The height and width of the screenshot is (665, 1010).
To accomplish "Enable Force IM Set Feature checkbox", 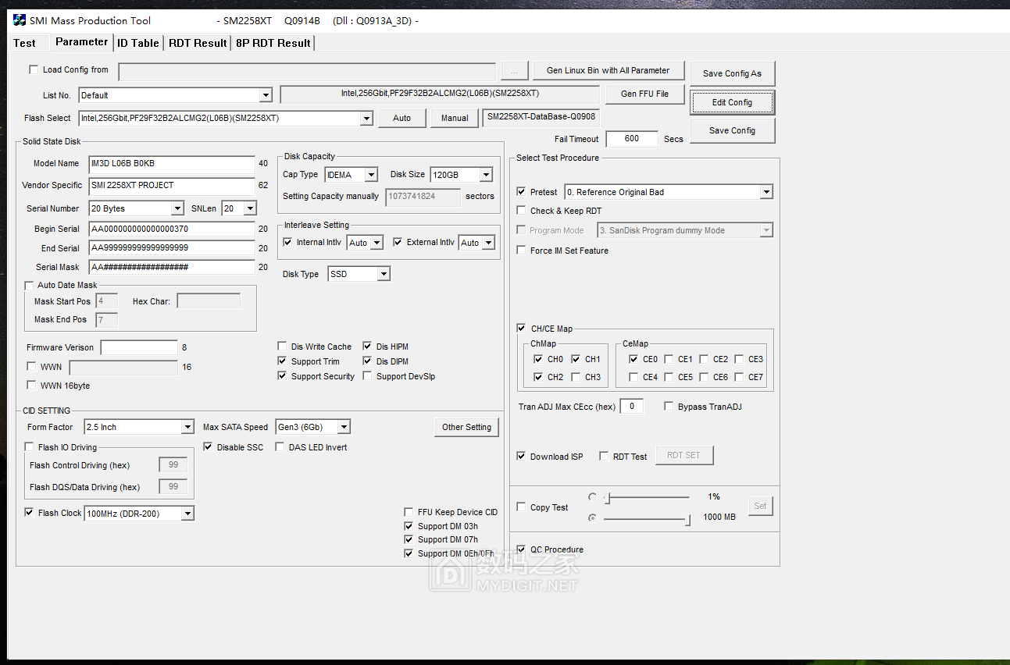I will click(522, 251).
